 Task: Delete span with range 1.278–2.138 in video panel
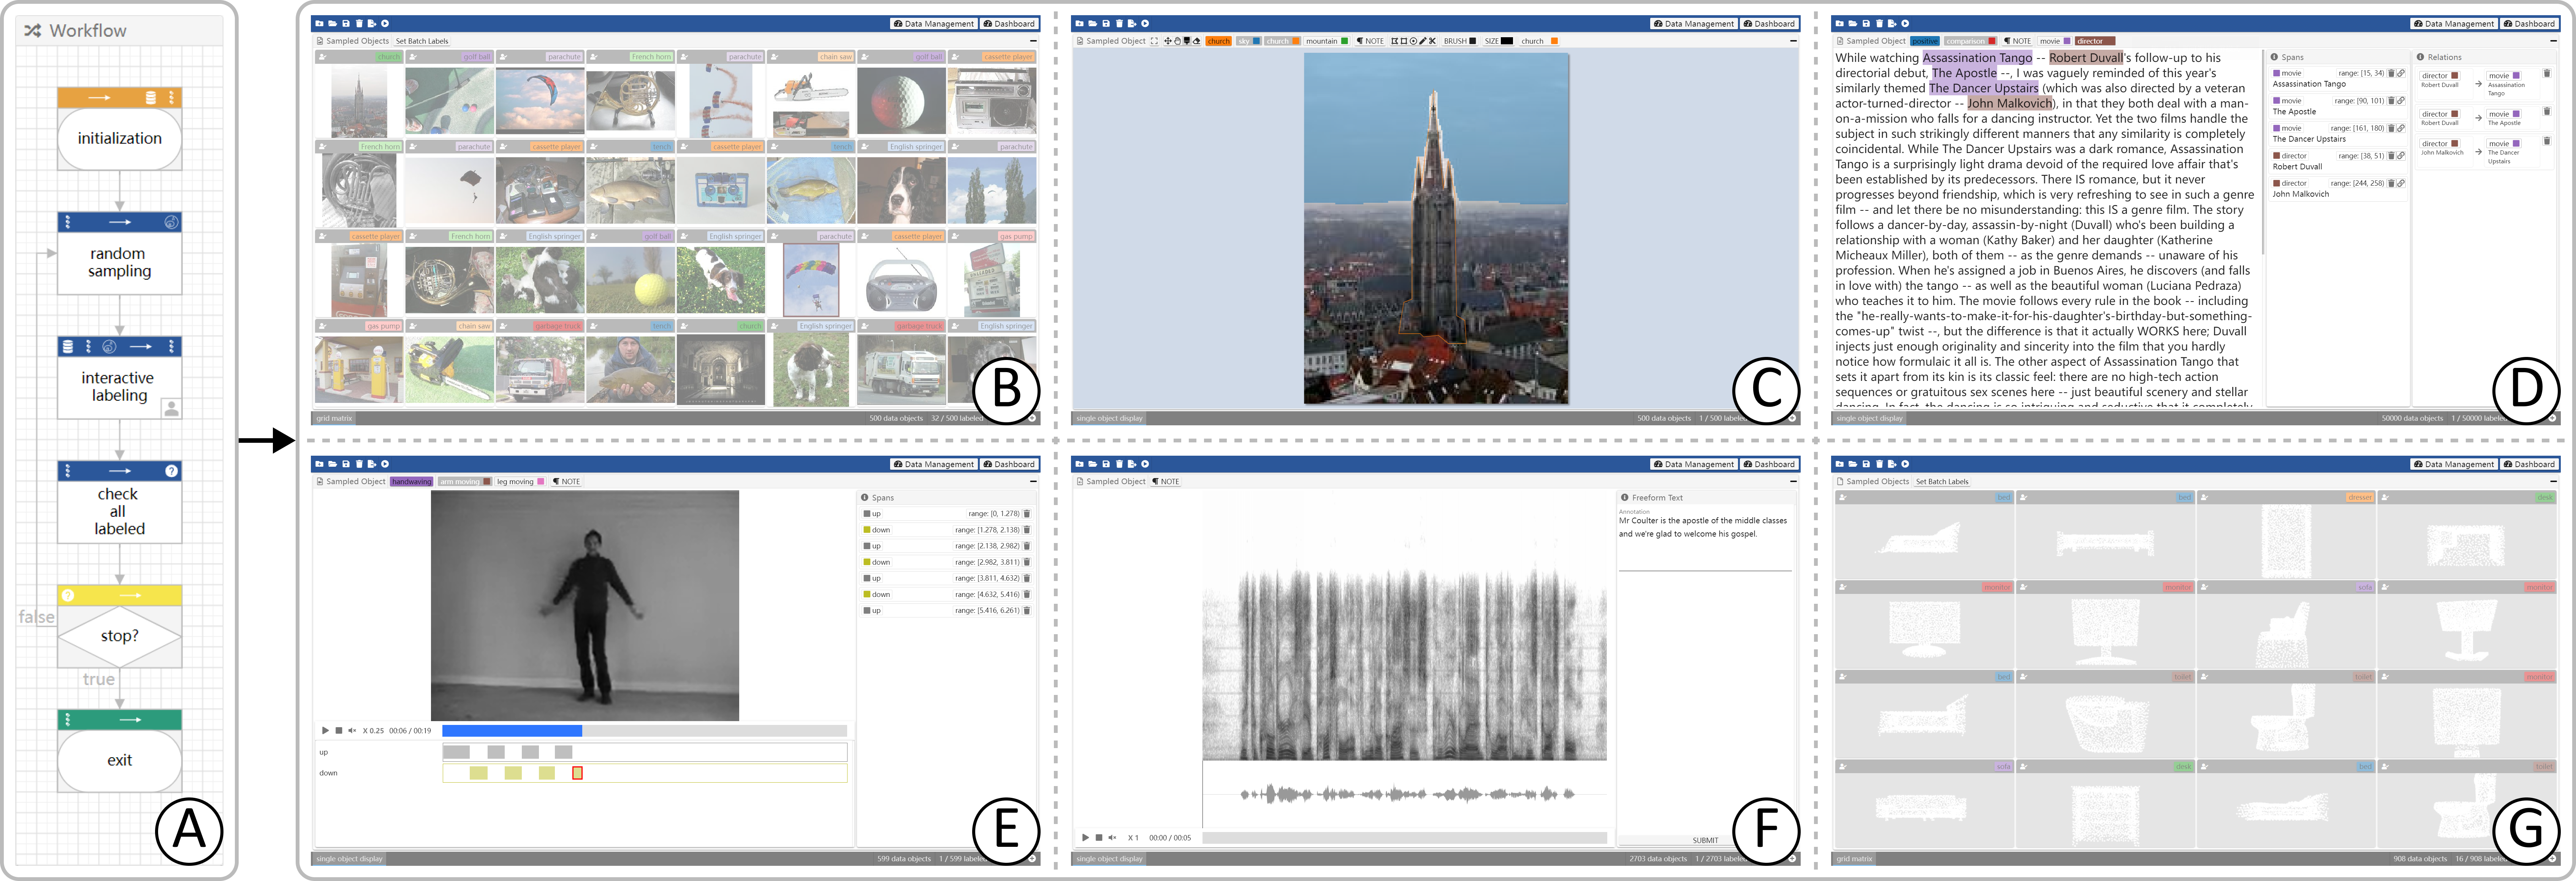tap(1027, 529)
